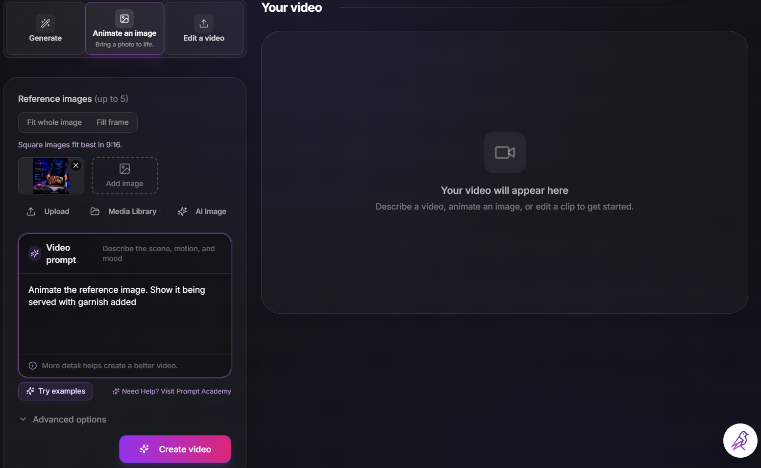
Task: Open the bird chat assistant bubble
Action: [x=740, y=441]
